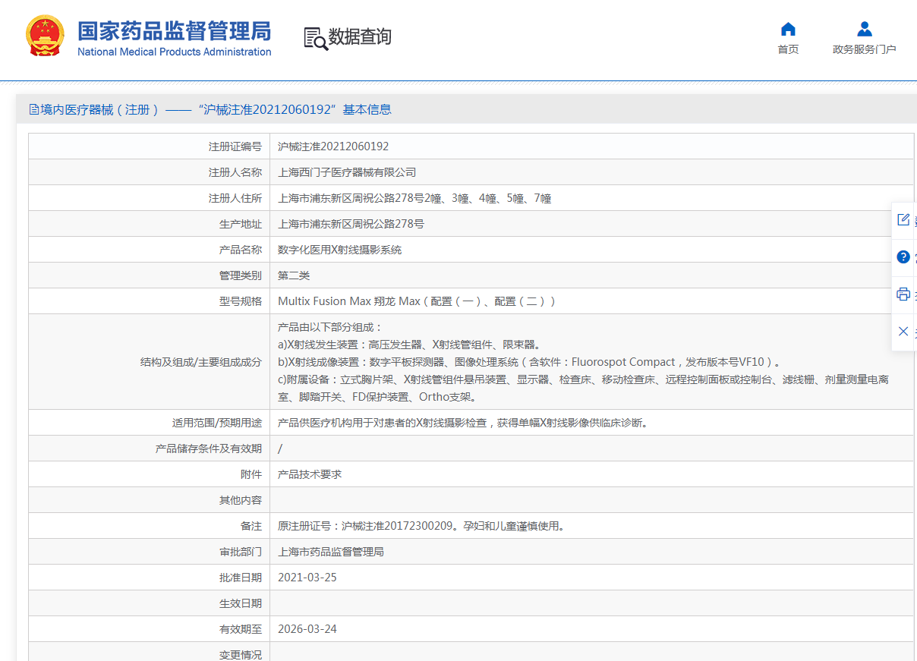Click the 注册人住所 address value
Image resolution: width=917 pixels, height=661 pixels.
tap(414, 198)
